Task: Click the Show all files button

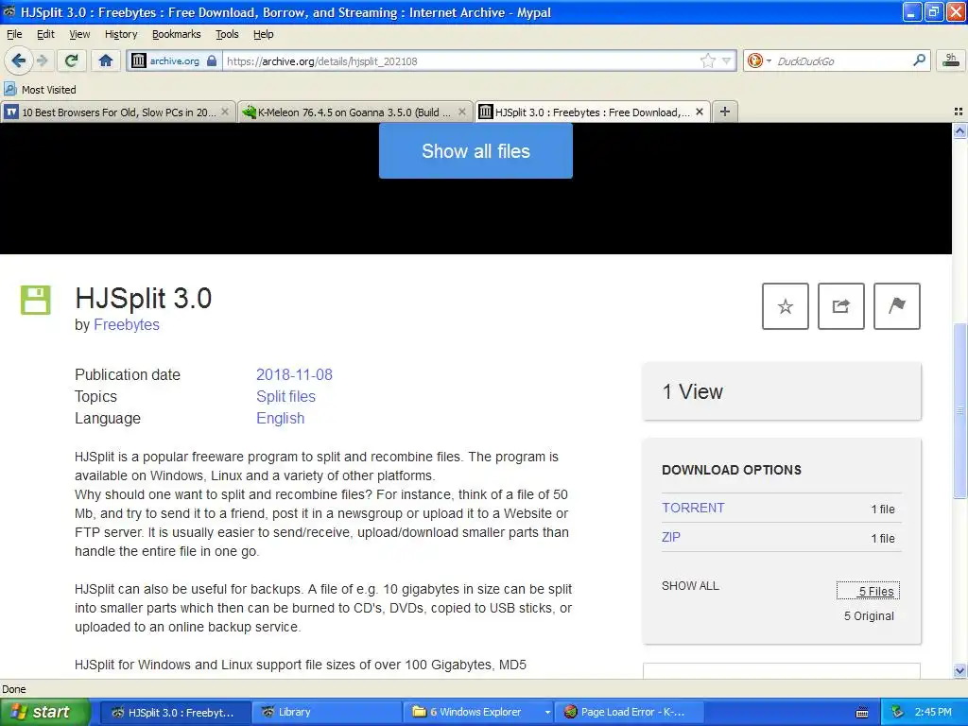Action: pos(475,150)
